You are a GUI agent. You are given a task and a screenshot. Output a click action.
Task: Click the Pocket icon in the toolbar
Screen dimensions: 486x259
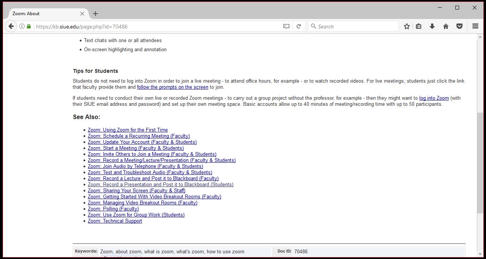[459, 26]
